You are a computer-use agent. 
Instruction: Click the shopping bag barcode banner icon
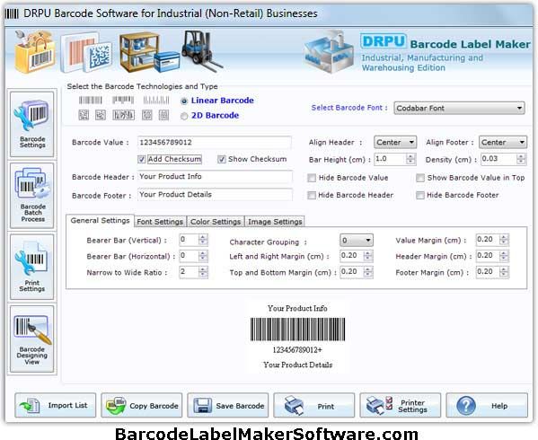(x=35, y=52)
